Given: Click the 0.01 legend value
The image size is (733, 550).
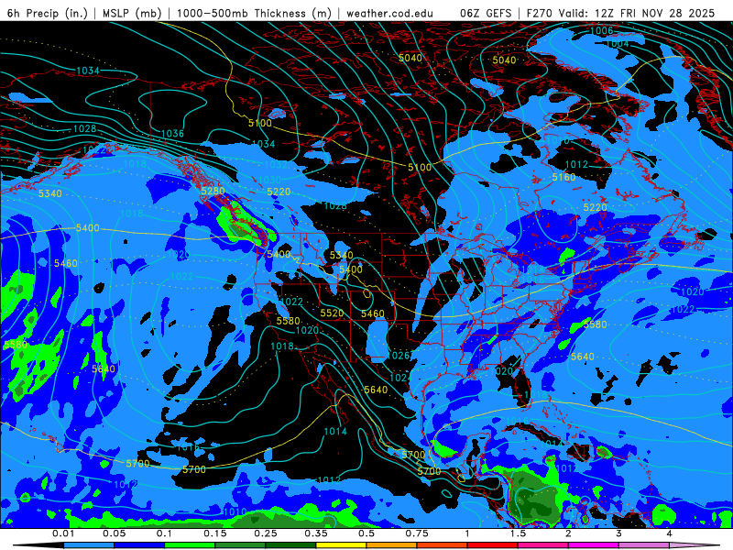Looking at the screenshot, I should point(63,533).
